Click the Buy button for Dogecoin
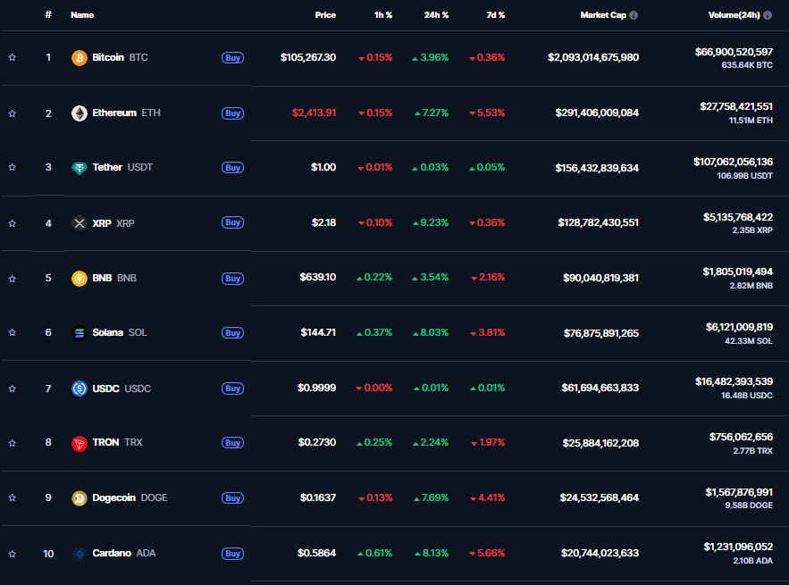789x585 pixels. tap(232, 498)
